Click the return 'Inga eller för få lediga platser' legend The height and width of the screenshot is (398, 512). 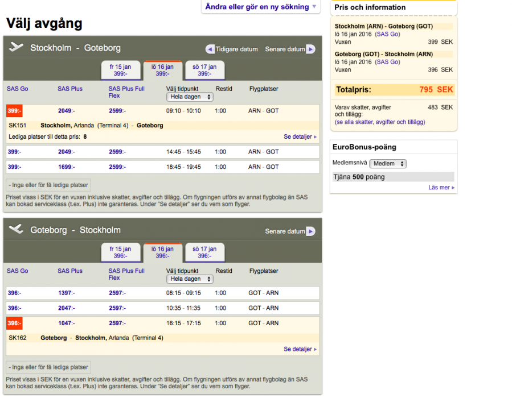48,367
